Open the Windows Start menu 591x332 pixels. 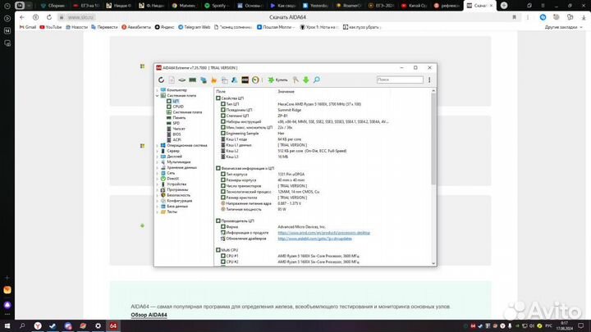7,326
